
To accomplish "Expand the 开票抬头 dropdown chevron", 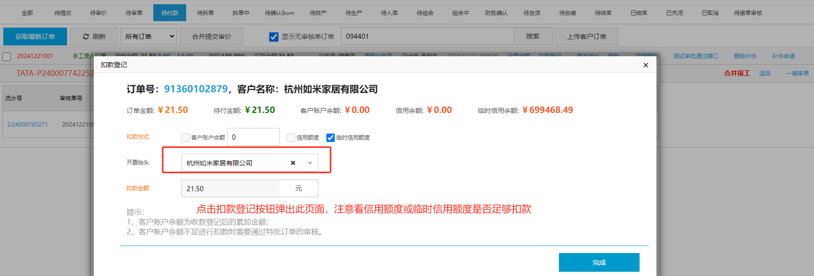I will click(310, 163).
